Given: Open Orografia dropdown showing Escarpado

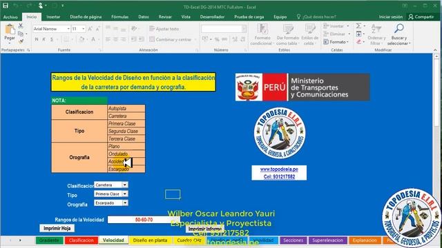Looking at the screenshot, I should (125, 203).
